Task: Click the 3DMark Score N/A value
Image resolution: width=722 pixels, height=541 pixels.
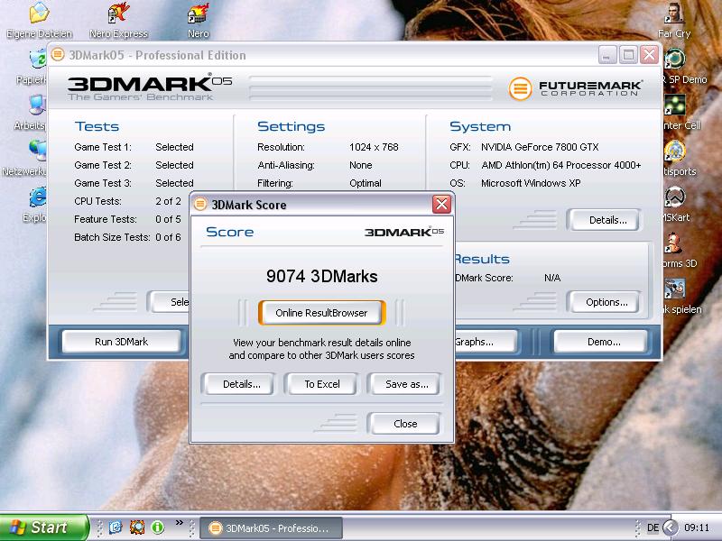Action: (x=552, y=278)
